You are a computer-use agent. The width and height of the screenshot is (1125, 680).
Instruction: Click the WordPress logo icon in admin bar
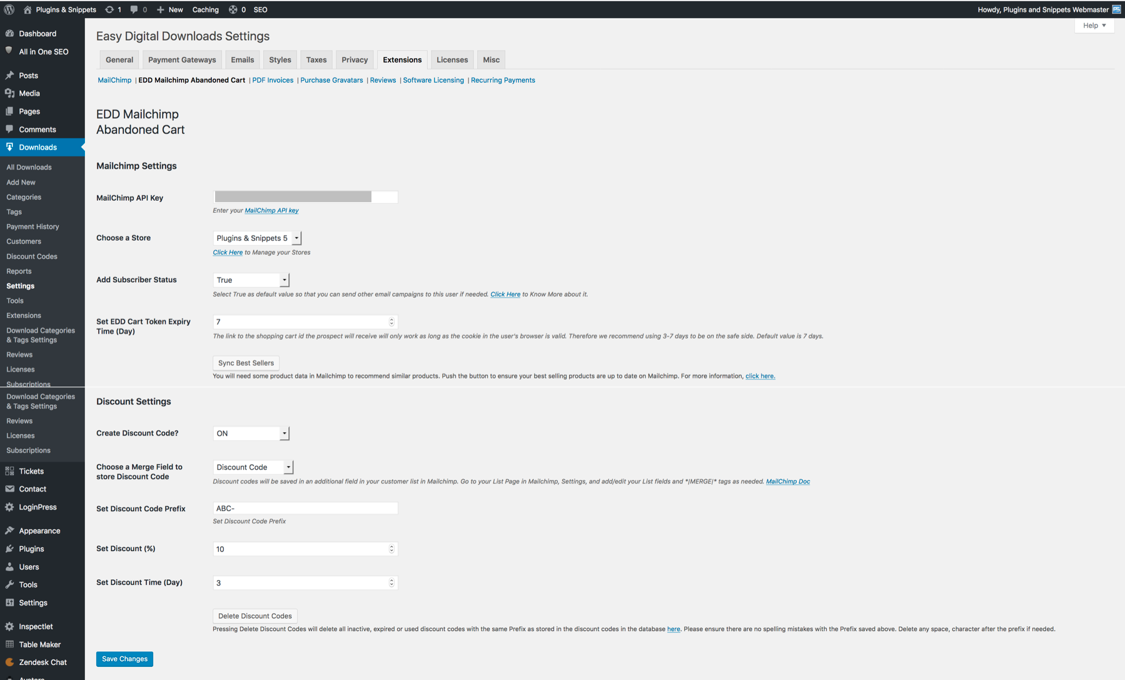(x=9, y=9)
